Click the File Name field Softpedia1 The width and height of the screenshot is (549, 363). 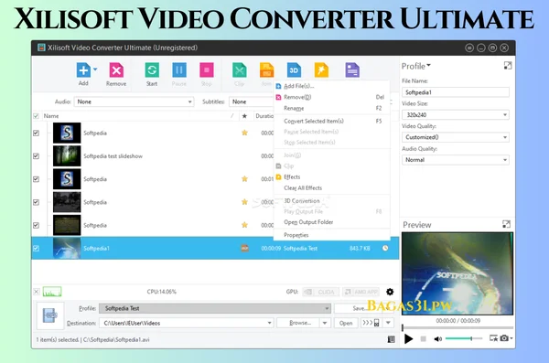click(x=455, y=92)
